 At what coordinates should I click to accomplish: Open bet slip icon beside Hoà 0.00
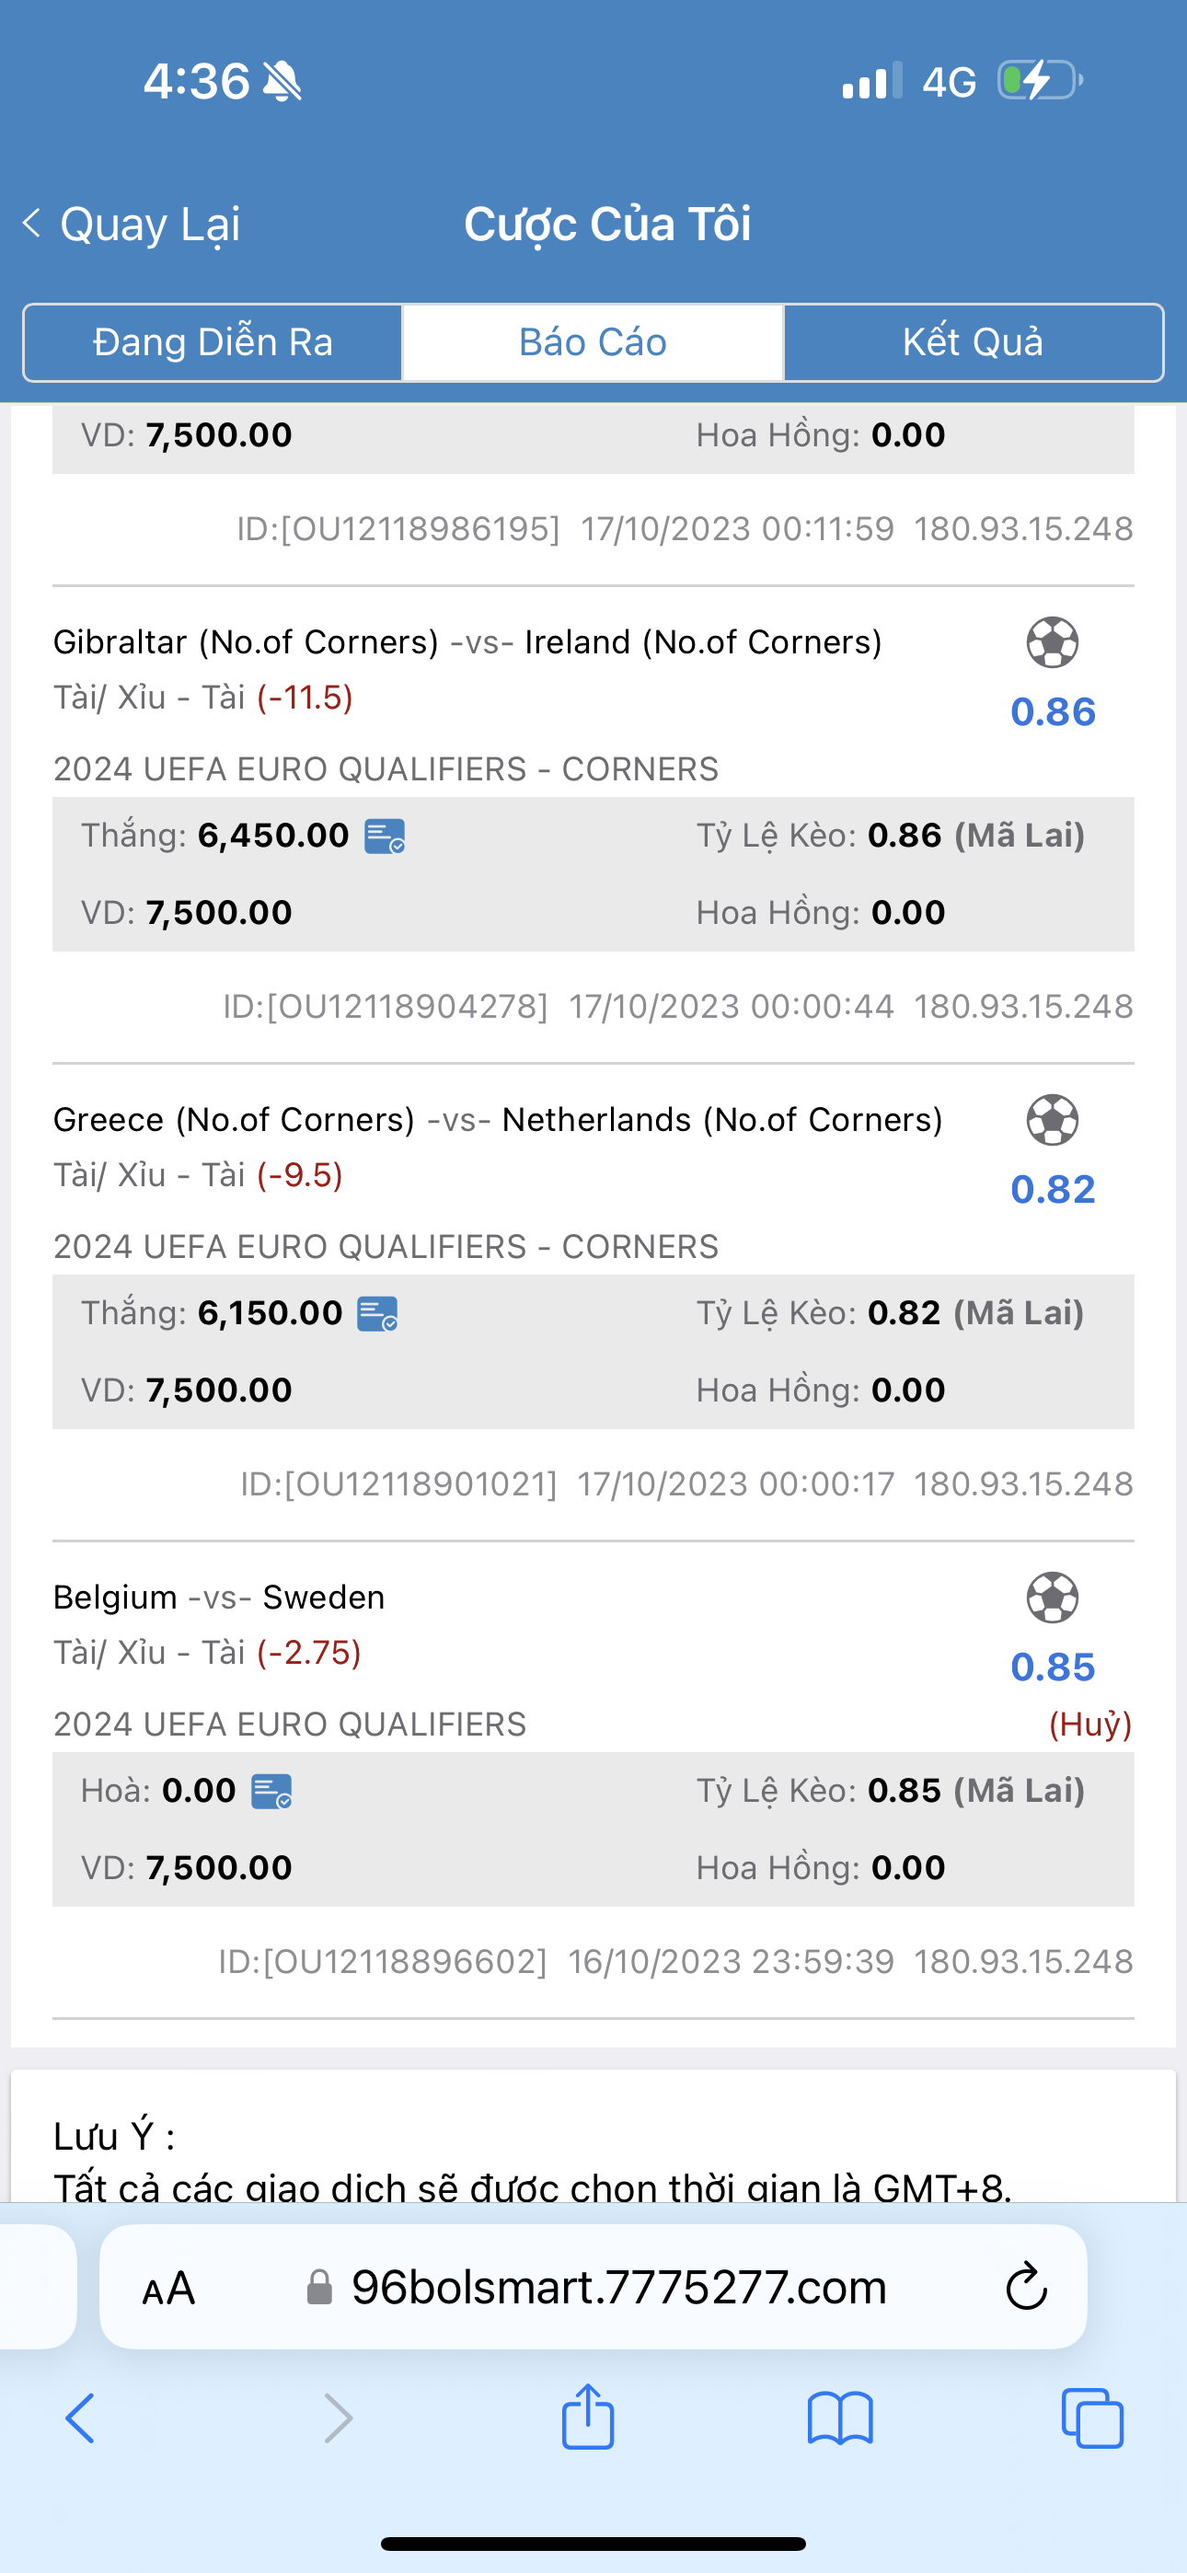(271, 1791)
